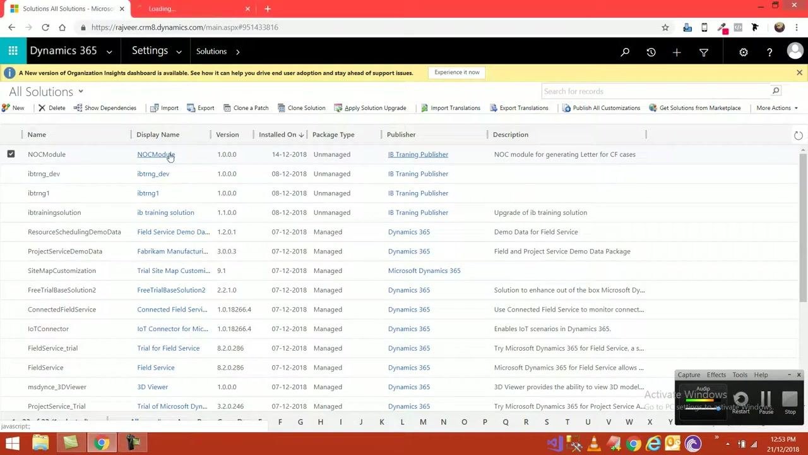Click Apply Solution Upgrade
The width and height of the screenshot is (808, 455).
(370, 108)
